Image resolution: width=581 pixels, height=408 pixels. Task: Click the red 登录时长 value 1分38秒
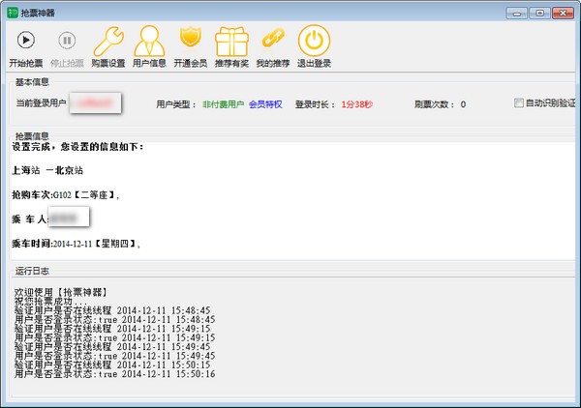pyautogui.click(x=355, y=104)
